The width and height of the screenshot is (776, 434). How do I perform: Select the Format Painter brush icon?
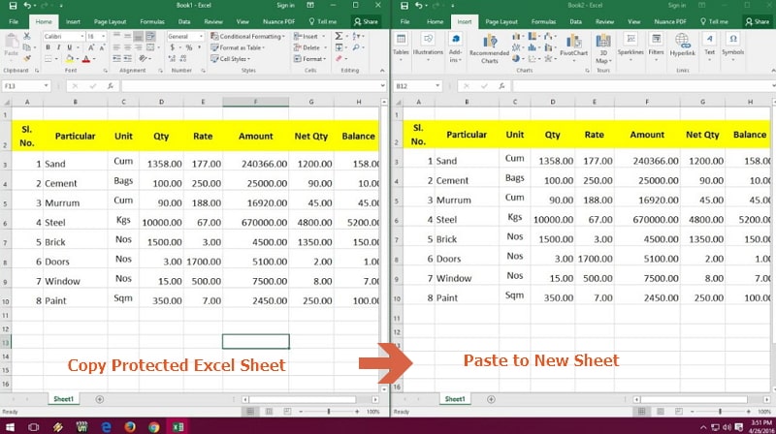(x=25, y=57)
